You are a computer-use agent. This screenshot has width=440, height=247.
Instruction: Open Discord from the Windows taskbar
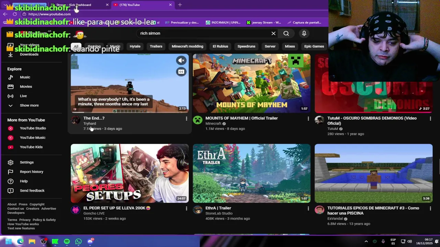point(90,242)
